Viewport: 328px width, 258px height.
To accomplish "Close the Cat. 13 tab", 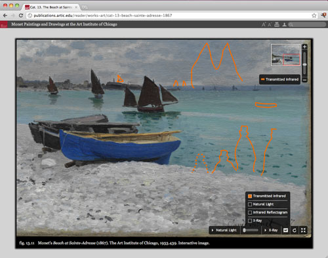I will coord(76,7).
